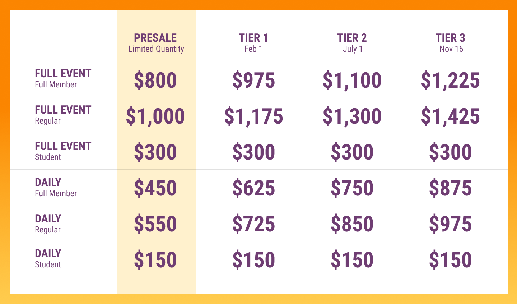Select the $1,175 Tier 1 price

[x=253, y=116]
